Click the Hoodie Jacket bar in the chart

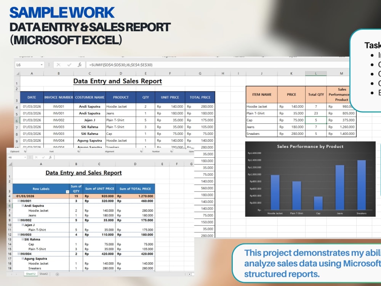(275, 192)
